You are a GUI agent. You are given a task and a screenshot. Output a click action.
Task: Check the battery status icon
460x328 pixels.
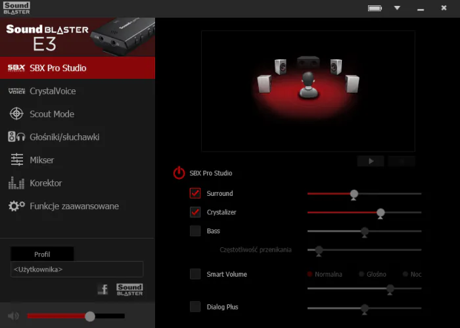point(375,8)
